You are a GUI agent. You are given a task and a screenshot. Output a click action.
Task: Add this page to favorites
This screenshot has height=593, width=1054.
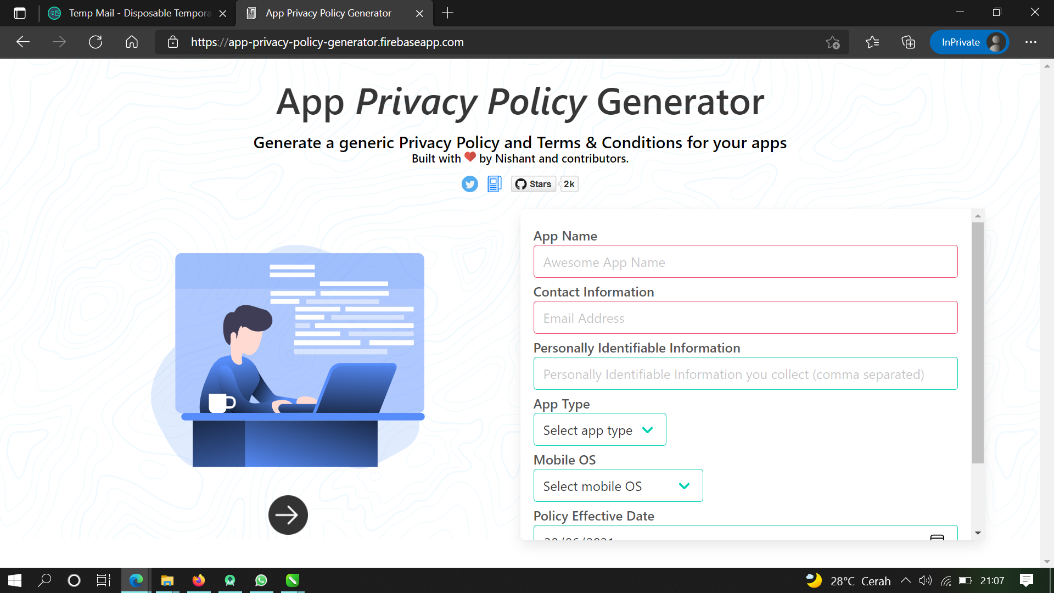pyautogui.click(x=833, y=42)
